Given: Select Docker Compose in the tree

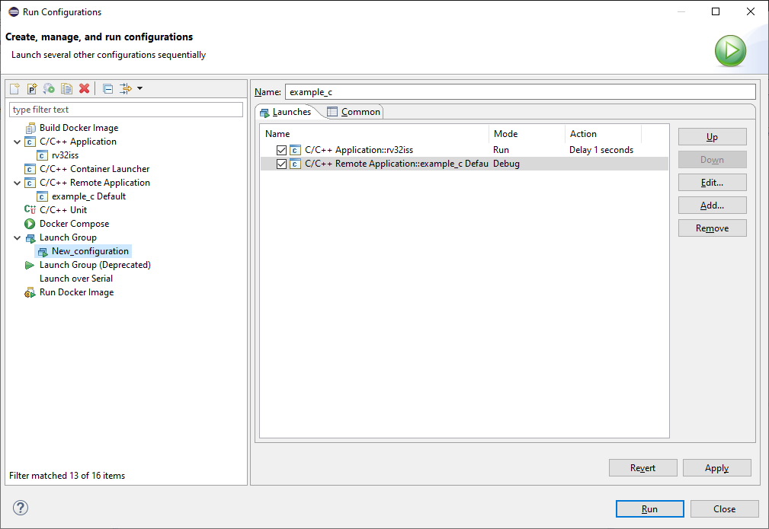Looking at the screenshot, I should pyautogui.click(x=74, y=224).
